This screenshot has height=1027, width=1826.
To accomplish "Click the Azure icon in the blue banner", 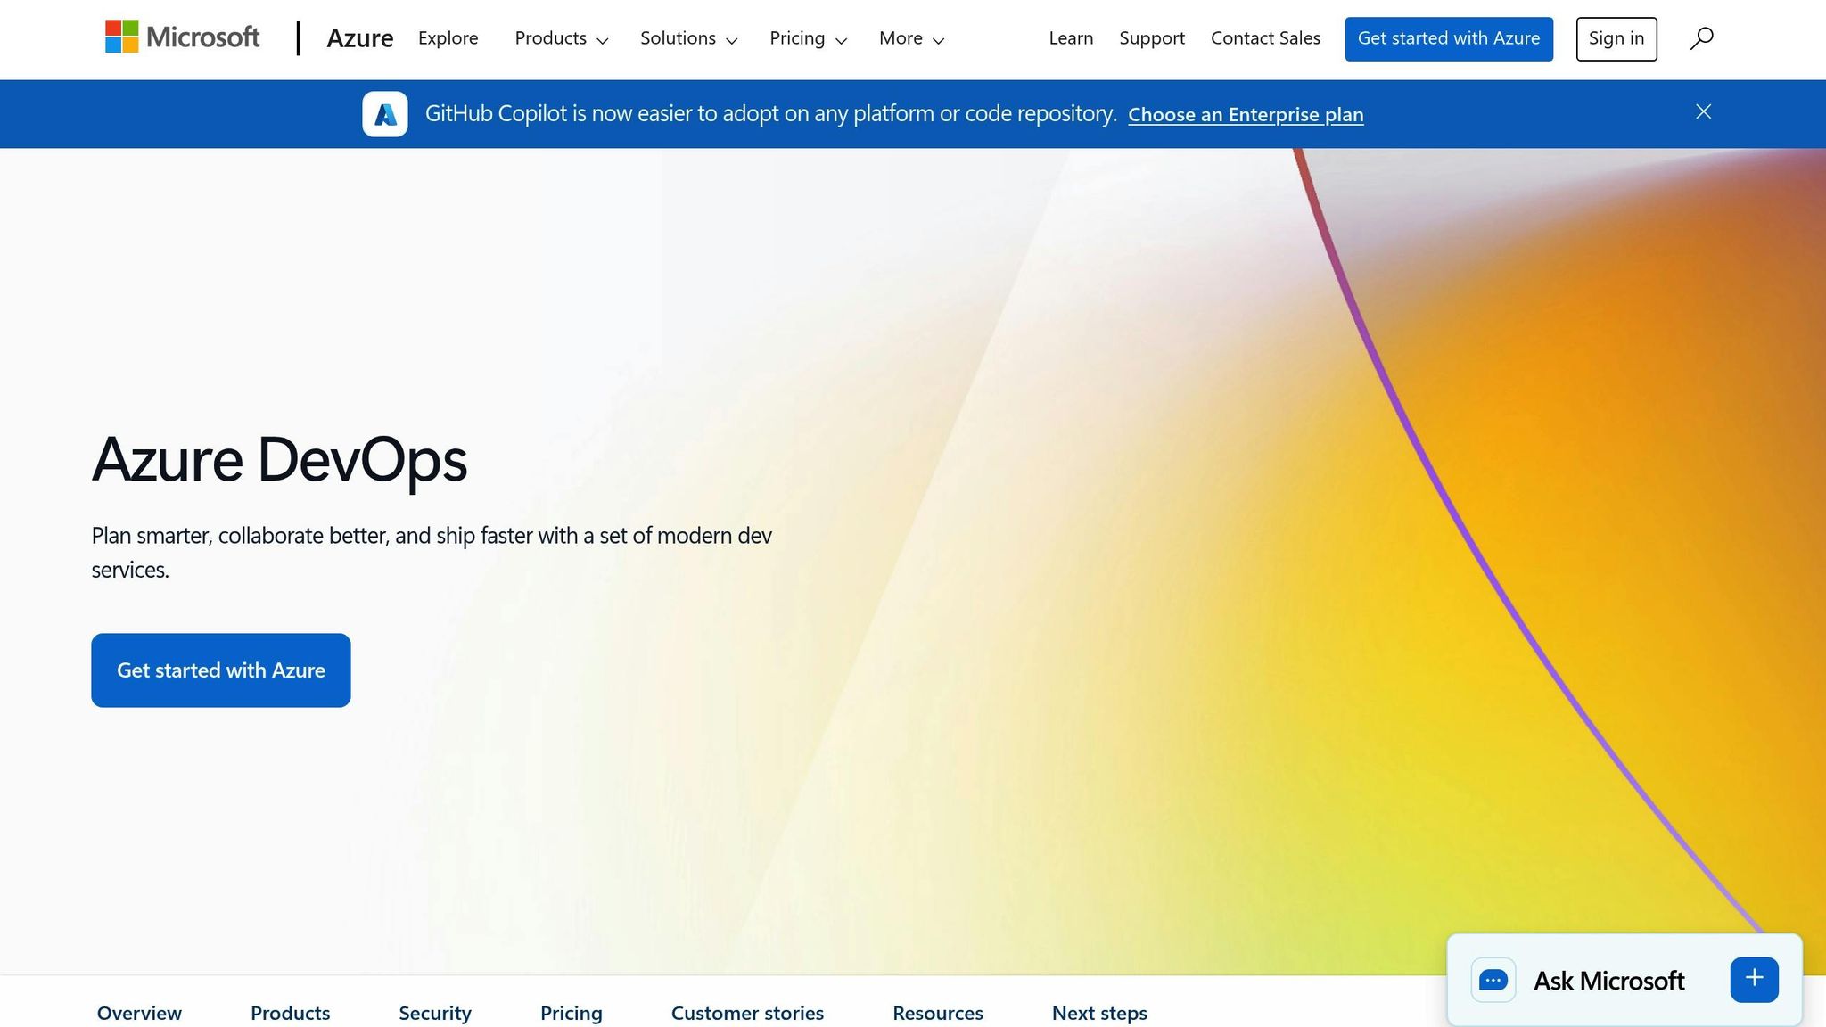I will coord(384,113).
